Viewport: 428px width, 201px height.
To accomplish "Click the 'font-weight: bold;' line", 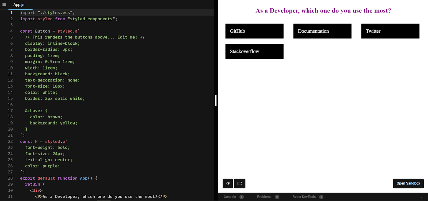I will pos(47,148).
